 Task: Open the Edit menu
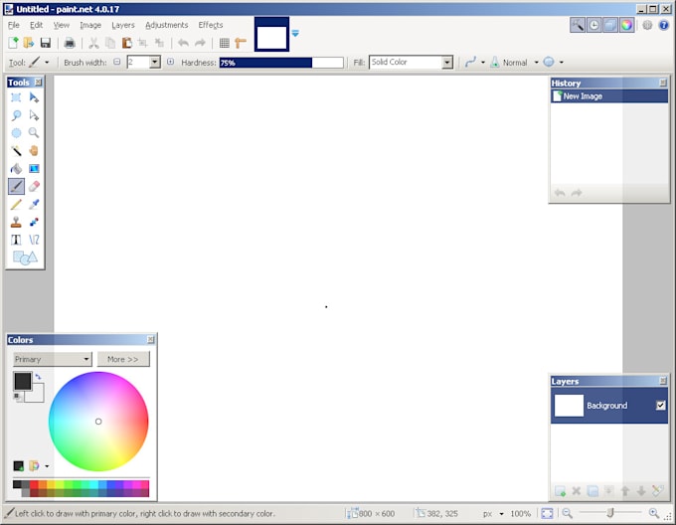click(x=36, y=25)
